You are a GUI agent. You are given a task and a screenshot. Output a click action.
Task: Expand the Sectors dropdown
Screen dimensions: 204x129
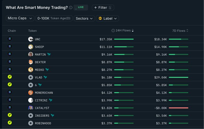point(84,19)
